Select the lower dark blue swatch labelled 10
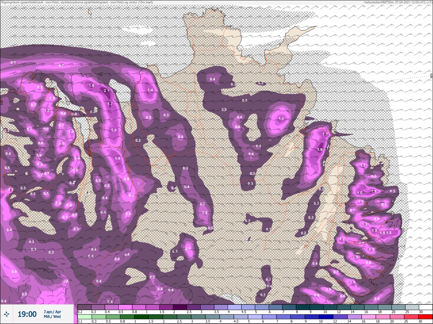Image resolution: width=433 pixels, height=324 pixels. 326,317
